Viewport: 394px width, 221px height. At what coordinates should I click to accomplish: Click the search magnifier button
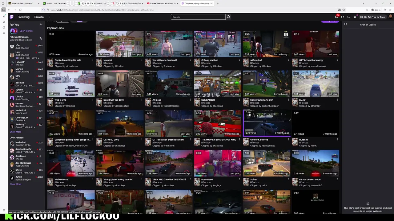coord(228,17)
